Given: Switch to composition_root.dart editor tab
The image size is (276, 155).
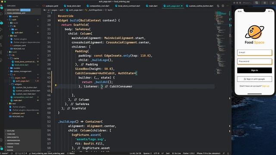Looking at the screenshot, I should [98, 6].
